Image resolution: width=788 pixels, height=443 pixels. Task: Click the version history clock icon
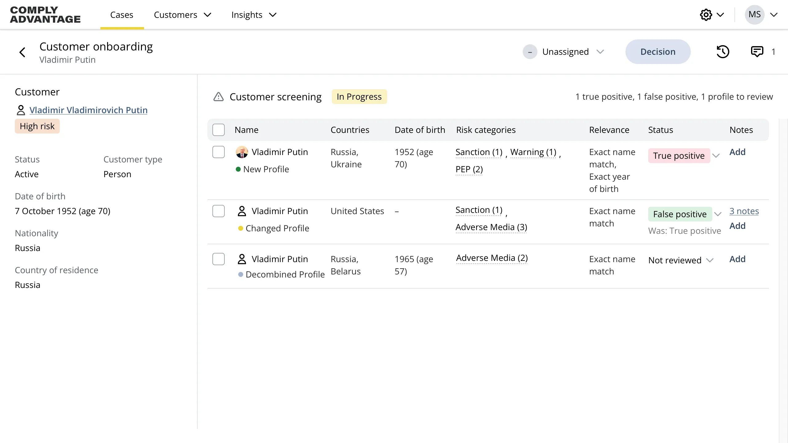[723, 52]
